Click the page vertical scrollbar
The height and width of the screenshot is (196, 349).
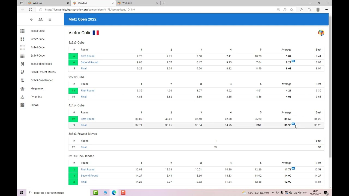click(330, 87)
